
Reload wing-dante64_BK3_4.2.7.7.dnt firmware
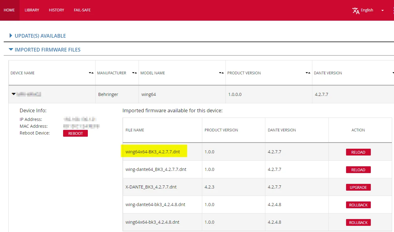[x=358, y=170]
